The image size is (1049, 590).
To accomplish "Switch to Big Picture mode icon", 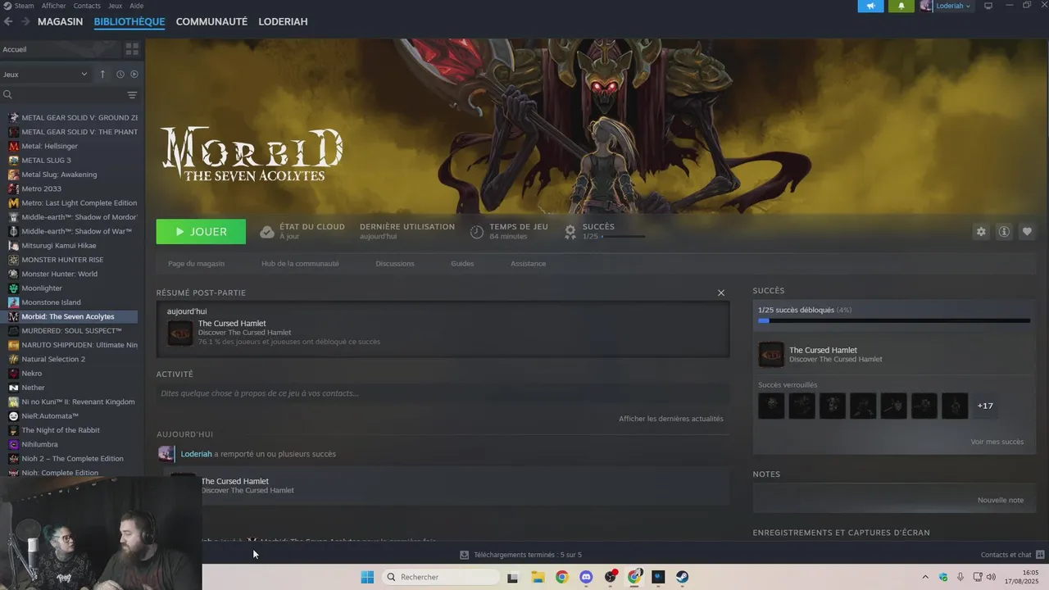I will (x=988, y=6).
